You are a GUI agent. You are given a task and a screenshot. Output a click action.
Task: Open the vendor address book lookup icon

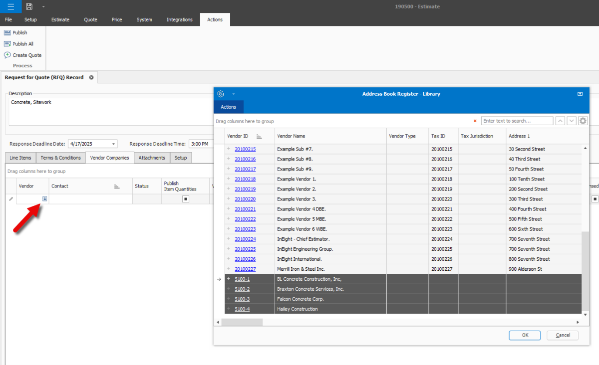tap(44, 199)
